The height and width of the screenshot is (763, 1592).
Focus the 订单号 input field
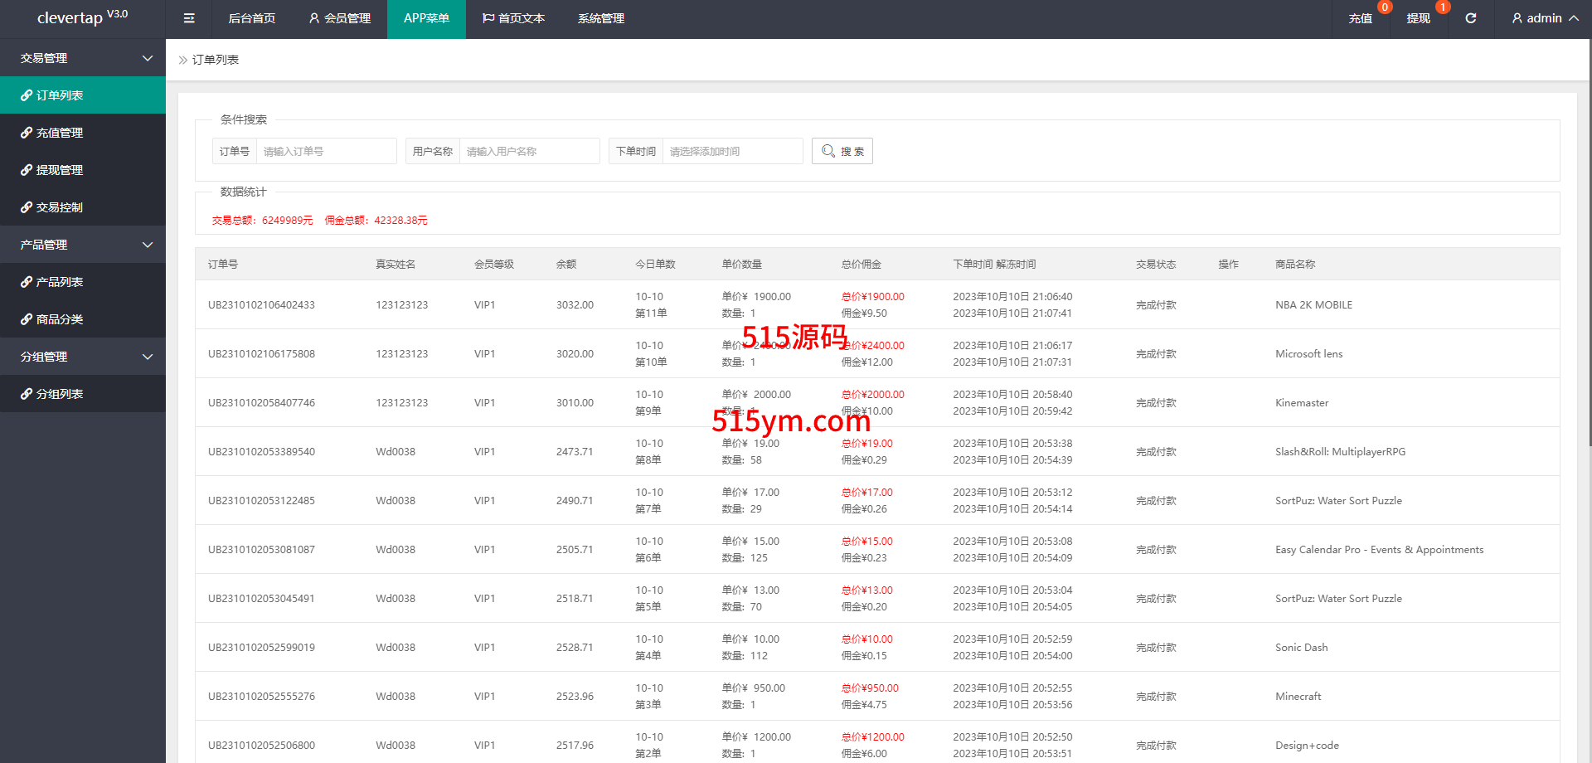[326, 151]
